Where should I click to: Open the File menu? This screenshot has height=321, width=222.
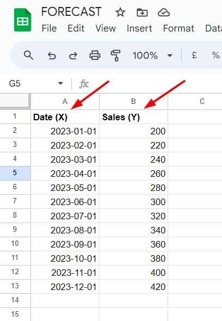pos(49,28)
